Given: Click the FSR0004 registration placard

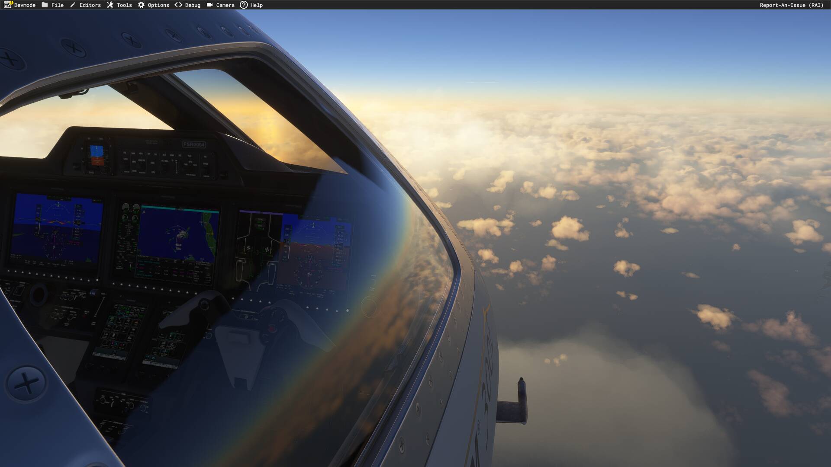Looking at the screenshot, I should (193, 144).
